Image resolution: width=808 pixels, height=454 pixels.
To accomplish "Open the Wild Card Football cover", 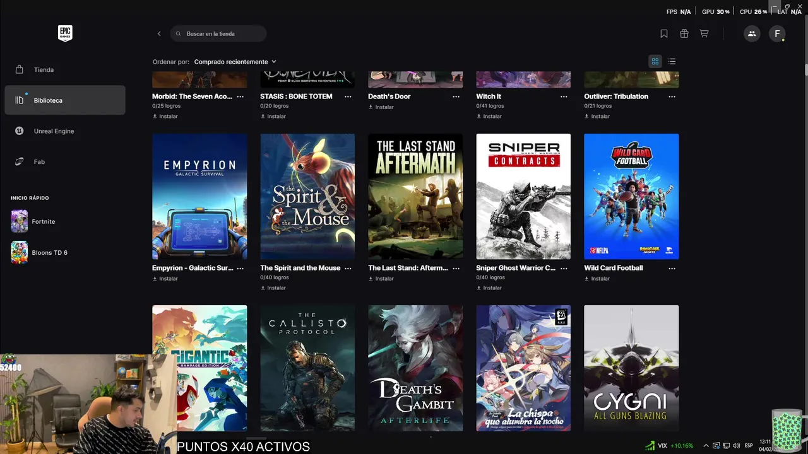I will [631, 196].
